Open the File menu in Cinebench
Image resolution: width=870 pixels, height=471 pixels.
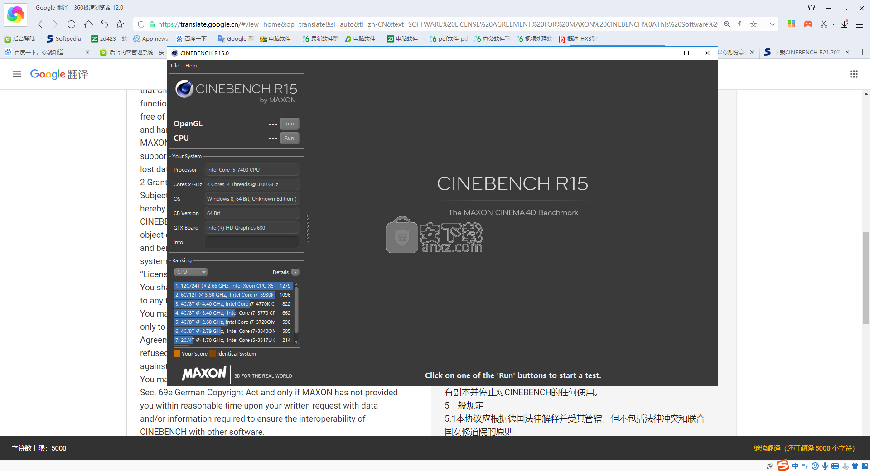[x=175, y=66]
